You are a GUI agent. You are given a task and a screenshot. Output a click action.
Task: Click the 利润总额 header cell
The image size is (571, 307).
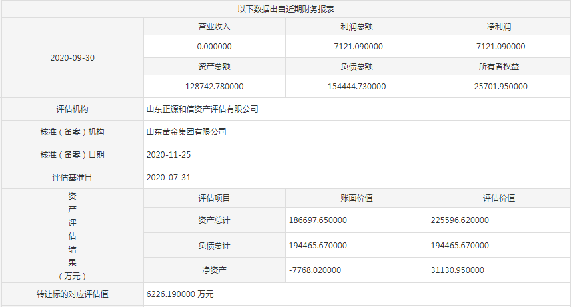[356, 27]
